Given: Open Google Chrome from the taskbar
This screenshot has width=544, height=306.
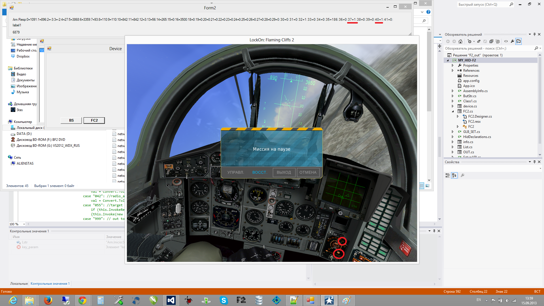Looking at the screenshot, I should click(x=82, y=300).
